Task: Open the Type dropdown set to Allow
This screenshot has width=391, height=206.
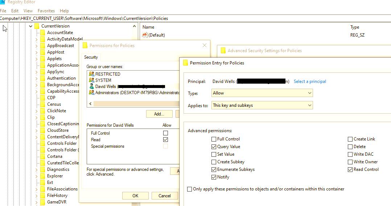Action: (262, 93)
